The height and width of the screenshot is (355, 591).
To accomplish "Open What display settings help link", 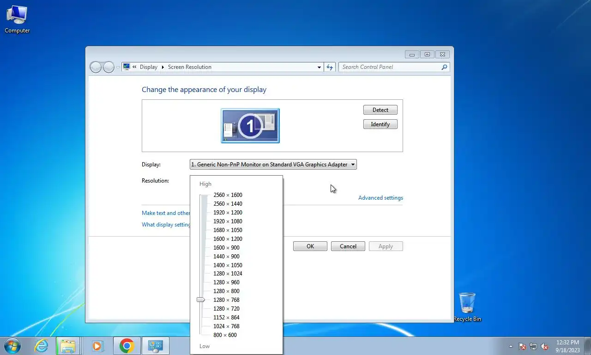I will tap(166, 225).
